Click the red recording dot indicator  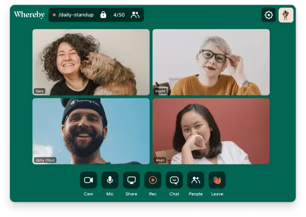[x=54, y=15]
